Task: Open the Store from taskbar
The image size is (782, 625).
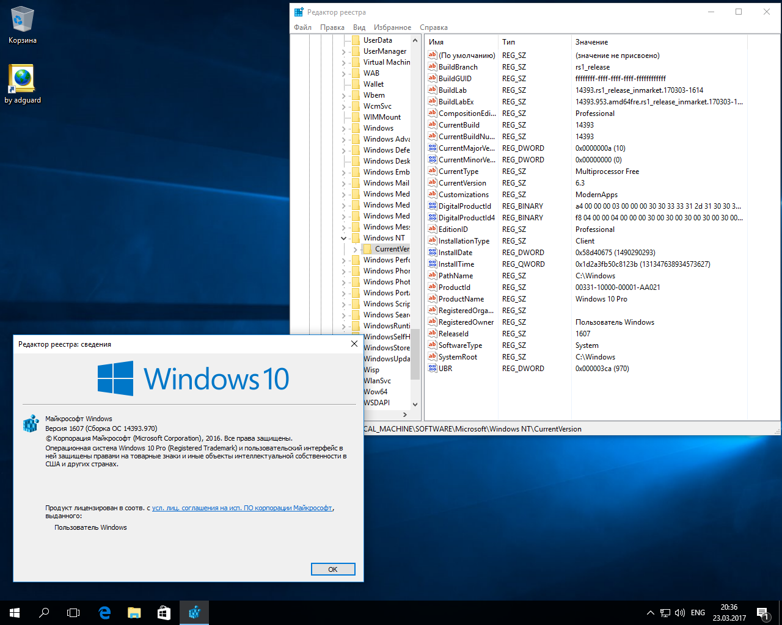Action: pyautogui.click(x=164, y=613)
